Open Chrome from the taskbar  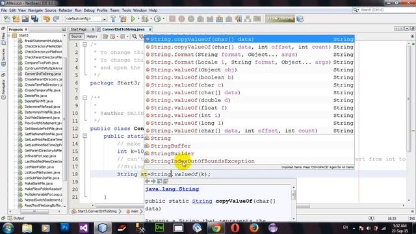pos(216,228)
